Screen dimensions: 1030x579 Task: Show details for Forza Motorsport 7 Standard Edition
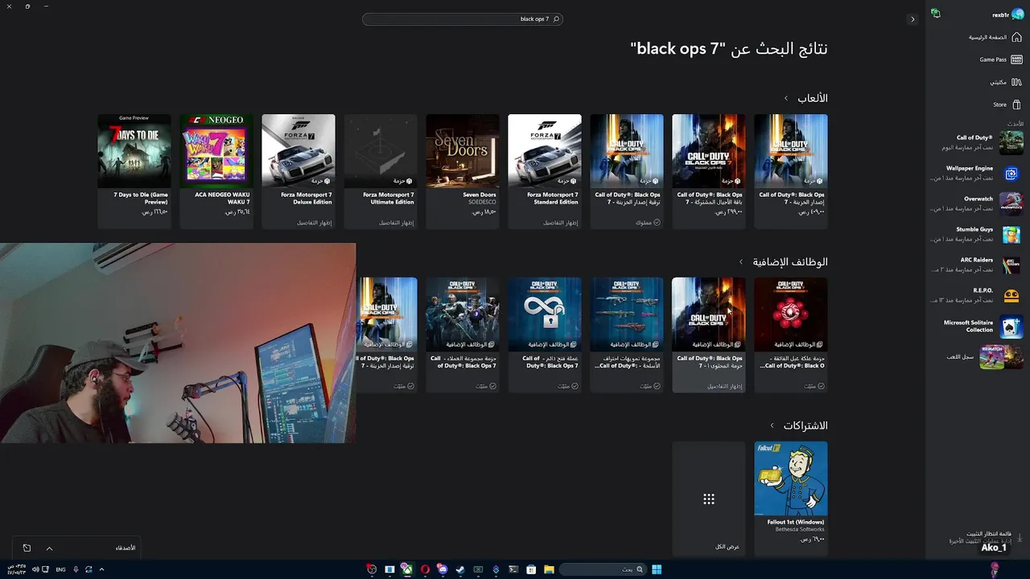pos(562,223)
